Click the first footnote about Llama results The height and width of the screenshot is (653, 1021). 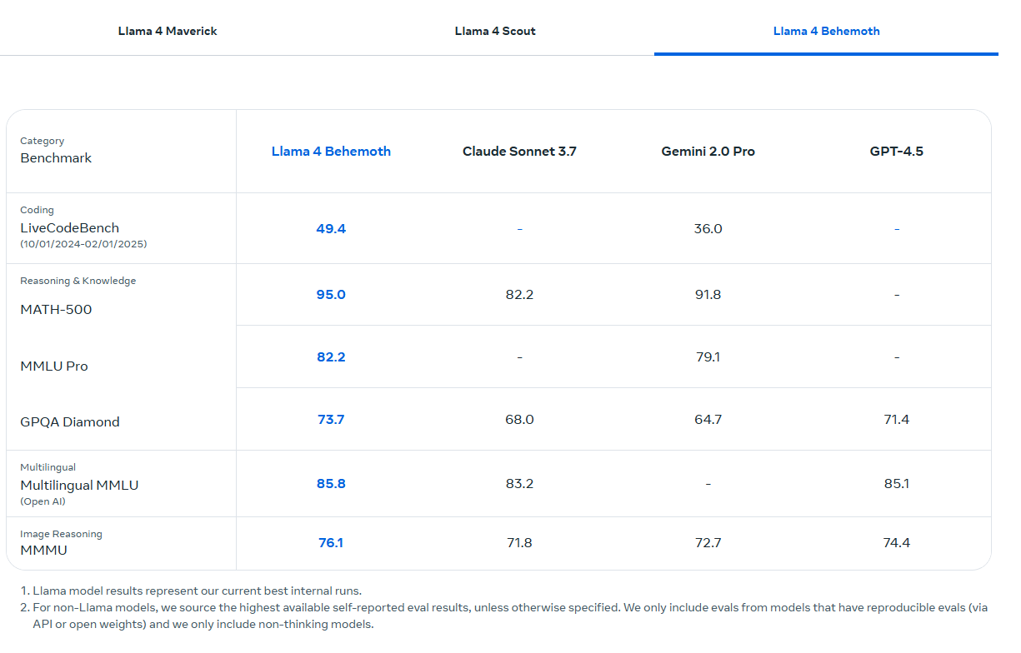197,591
